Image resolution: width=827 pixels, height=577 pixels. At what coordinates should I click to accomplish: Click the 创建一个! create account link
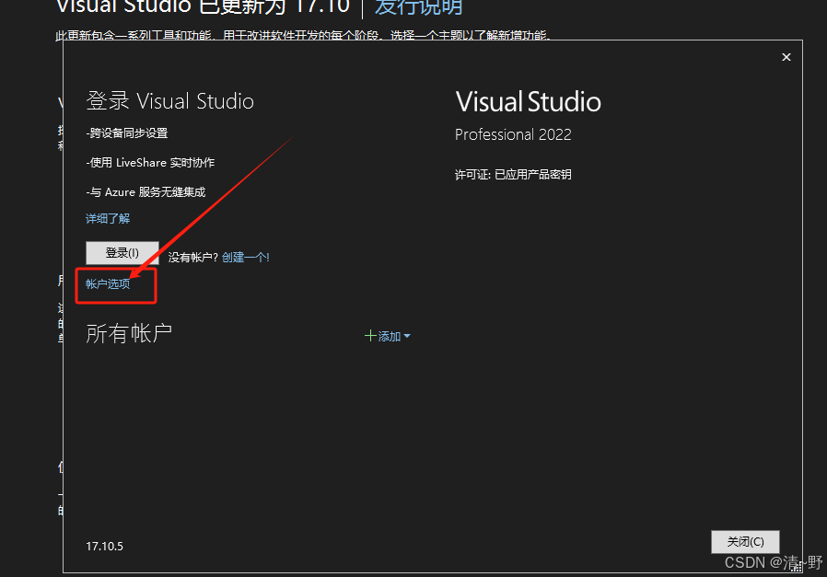pyautogui.click(x=246, y=257)
